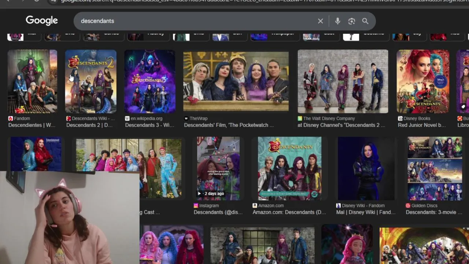Image resolution: width=469 pixels, height=264 pixels.
Task: Open the 'Mal | Disney Wiki | Fand...' title
Action: (x=366, y=212)
